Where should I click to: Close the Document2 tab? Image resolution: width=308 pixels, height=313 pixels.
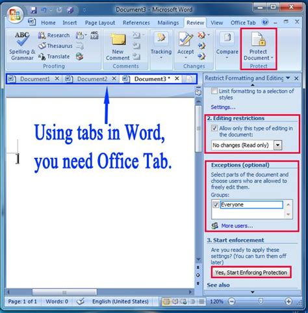(114, 79)
